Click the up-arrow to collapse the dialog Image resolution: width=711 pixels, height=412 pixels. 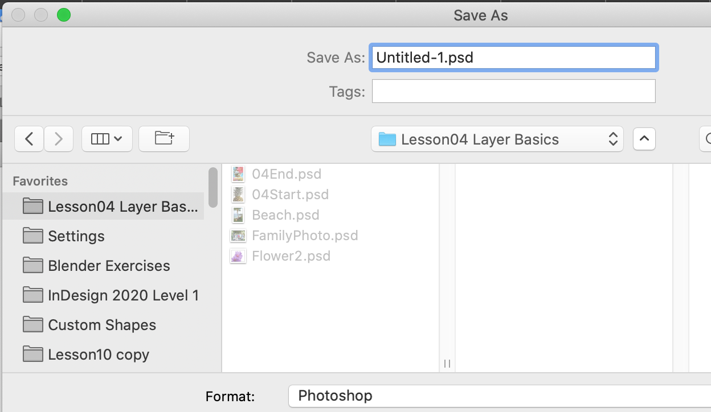pyautogui.click(x=644, y=139)
